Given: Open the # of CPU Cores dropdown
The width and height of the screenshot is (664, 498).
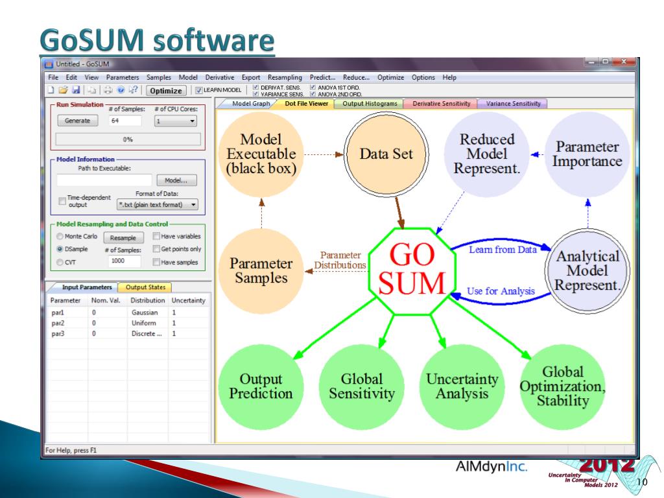Looking at the screenshot, I should pyautogui.click(x=176, y=121).
